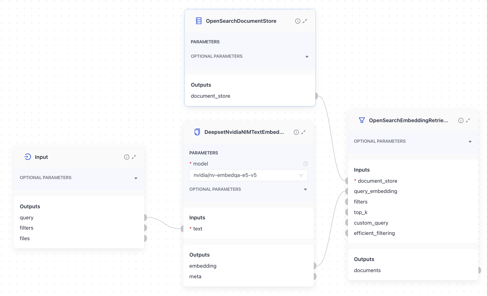This screenshot has height=296, width=487.
Task: Click the documents output of the retriever
Action: click(x=367, y=270)
